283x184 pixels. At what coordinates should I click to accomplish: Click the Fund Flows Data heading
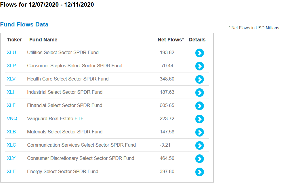pyautogui.click(x=24, y=24)
